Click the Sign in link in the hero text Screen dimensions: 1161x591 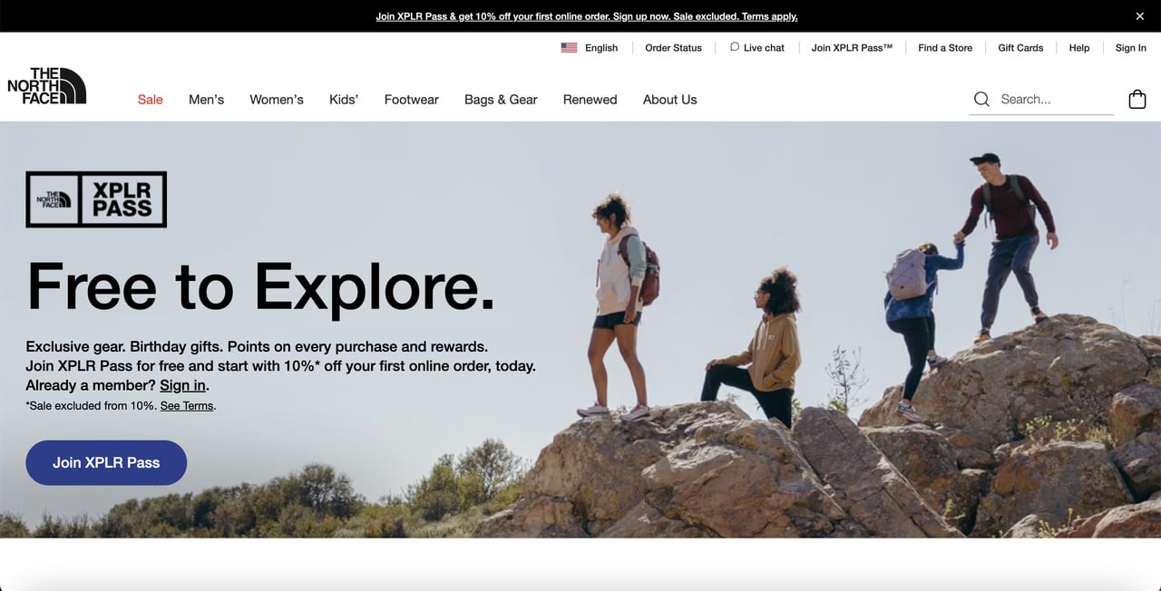coord(182,385)
